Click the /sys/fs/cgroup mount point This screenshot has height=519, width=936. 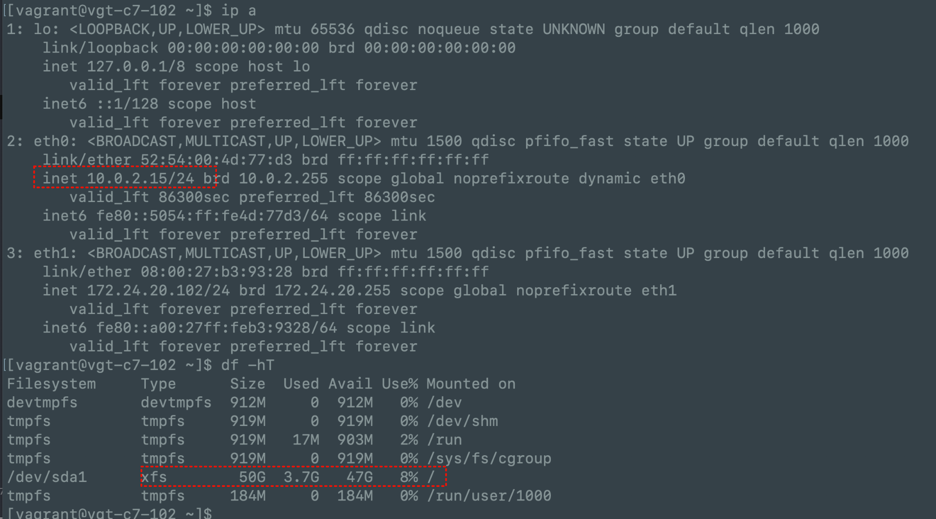(489, 459)
